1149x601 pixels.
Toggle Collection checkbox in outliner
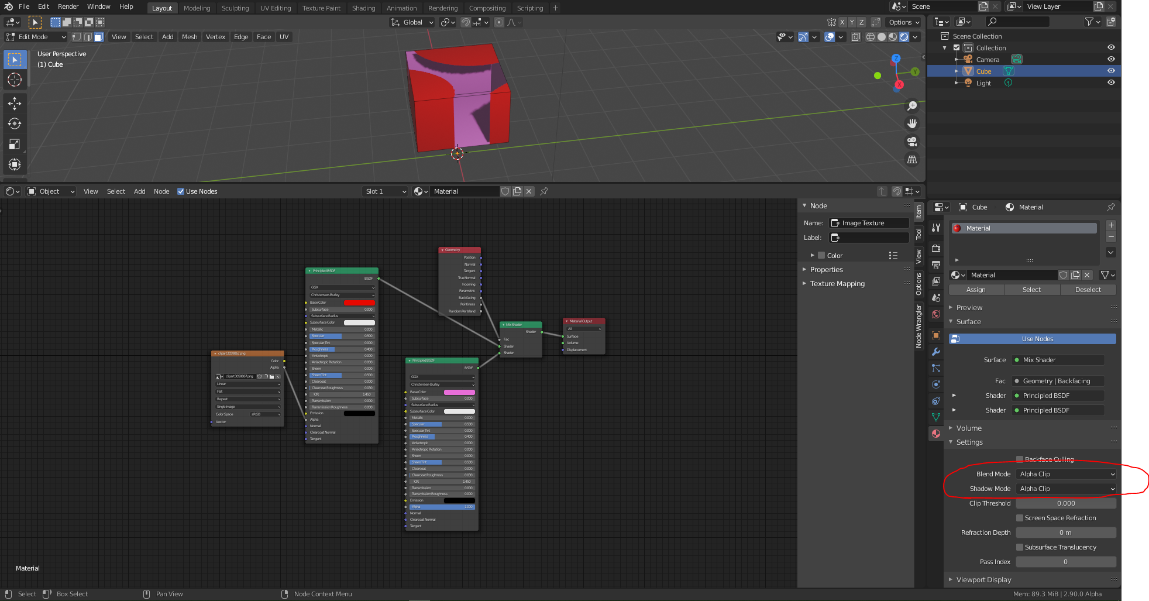tap(957, 48)
